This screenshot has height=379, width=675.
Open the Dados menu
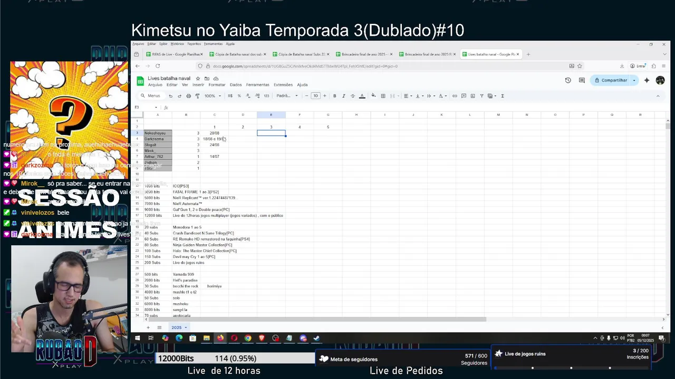click(236, 85)
